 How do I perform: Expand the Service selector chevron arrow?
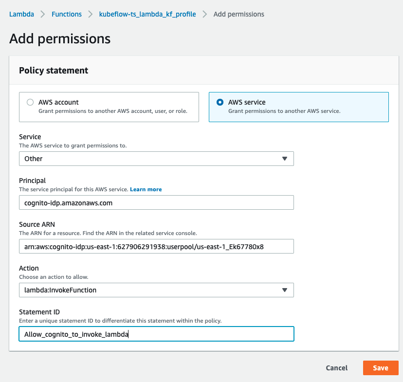(285, 159)
